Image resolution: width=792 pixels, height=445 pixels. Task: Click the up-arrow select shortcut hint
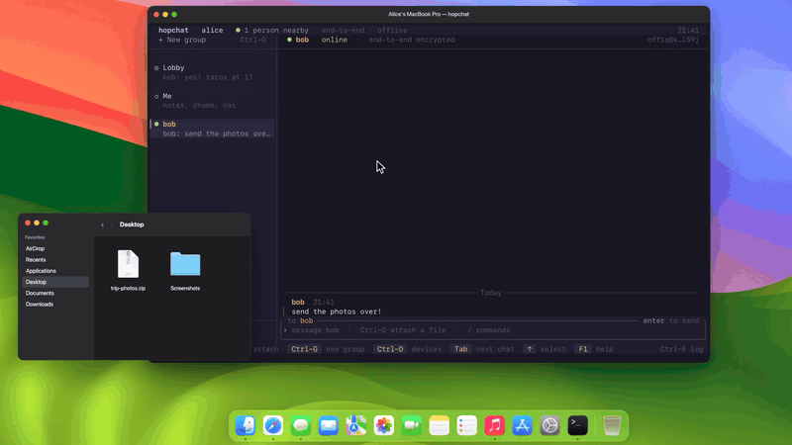pos(544,349)
